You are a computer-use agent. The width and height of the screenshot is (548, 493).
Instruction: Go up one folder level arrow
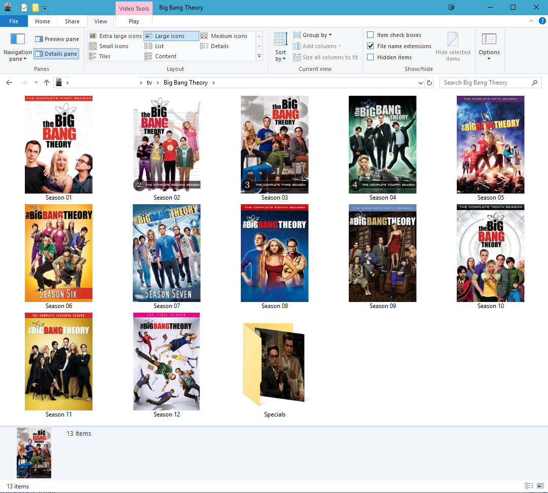pos(47,83)
